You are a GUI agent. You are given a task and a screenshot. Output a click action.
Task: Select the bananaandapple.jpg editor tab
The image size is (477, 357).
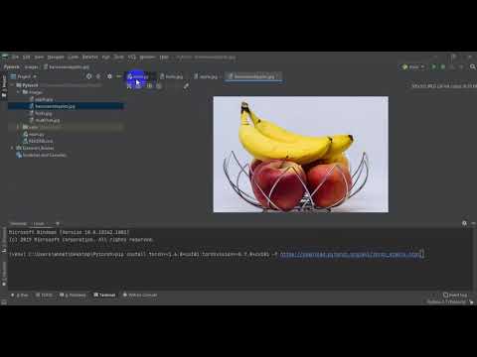(253, 76)
